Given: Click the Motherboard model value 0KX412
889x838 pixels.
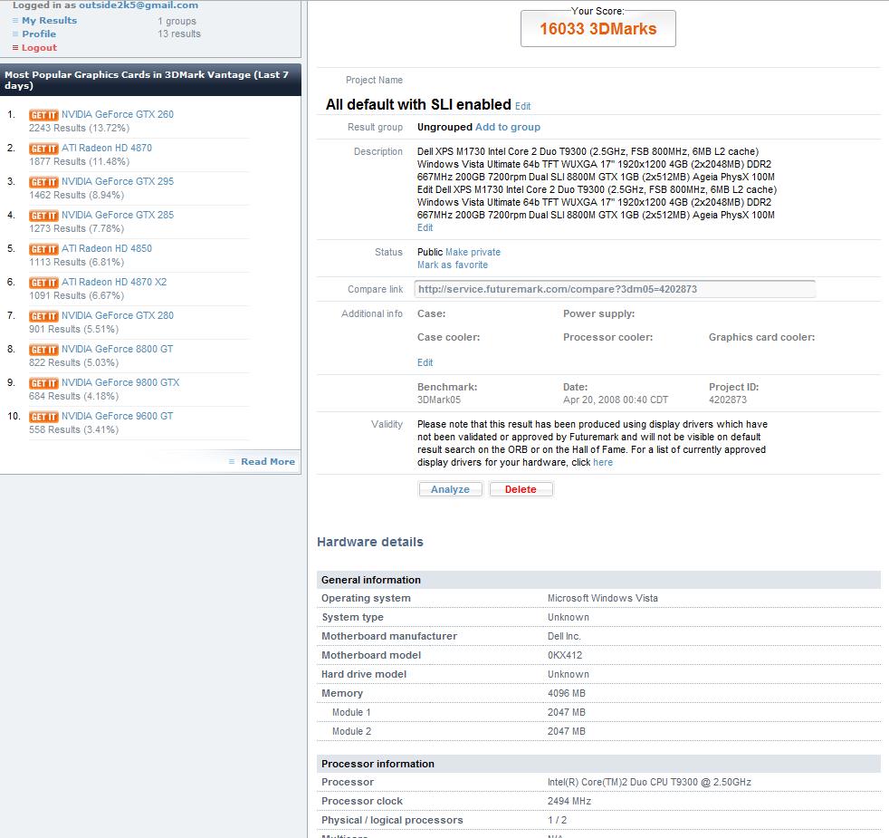Looking at the screenshot, I should click(x=565, y=655).
